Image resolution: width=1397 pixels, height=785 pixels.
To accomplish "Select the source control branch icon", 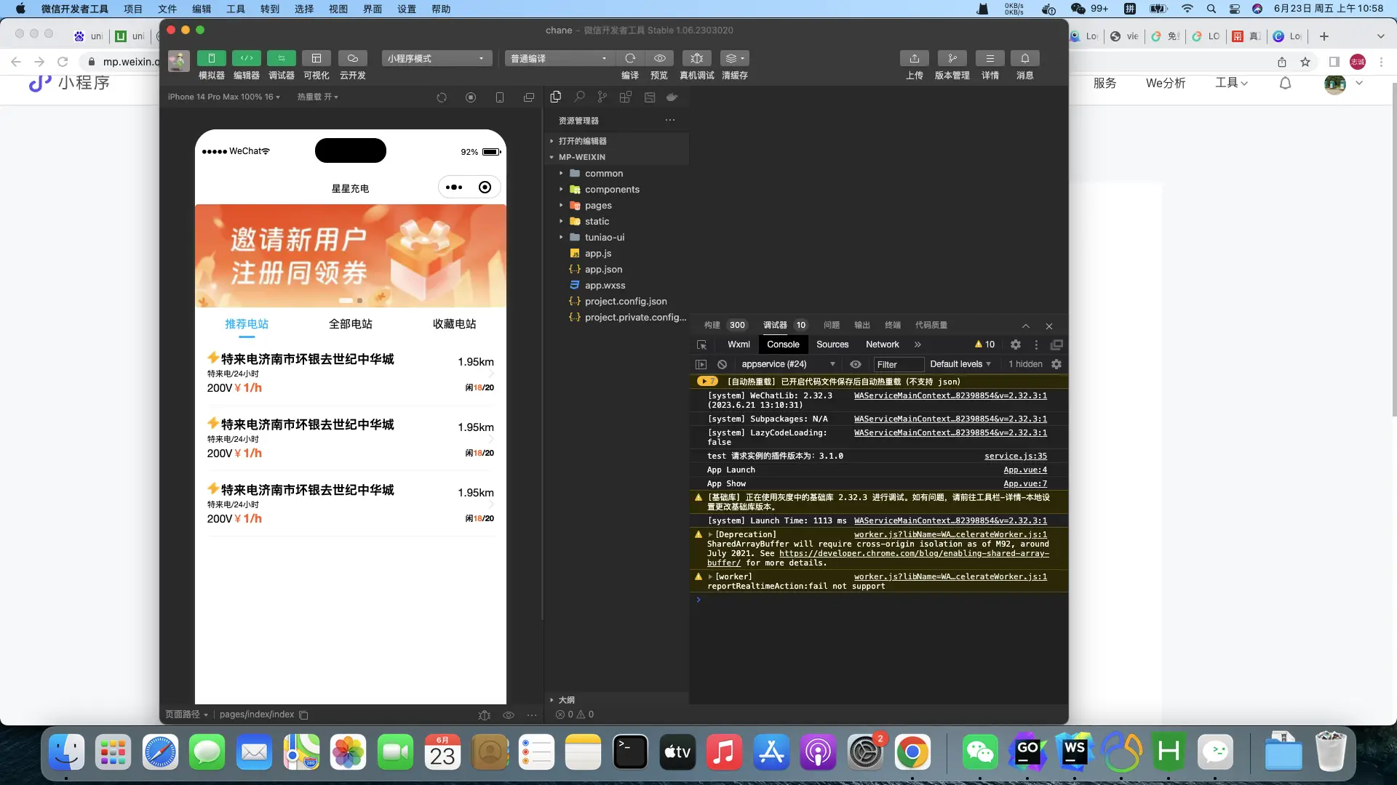I will 602,97.
